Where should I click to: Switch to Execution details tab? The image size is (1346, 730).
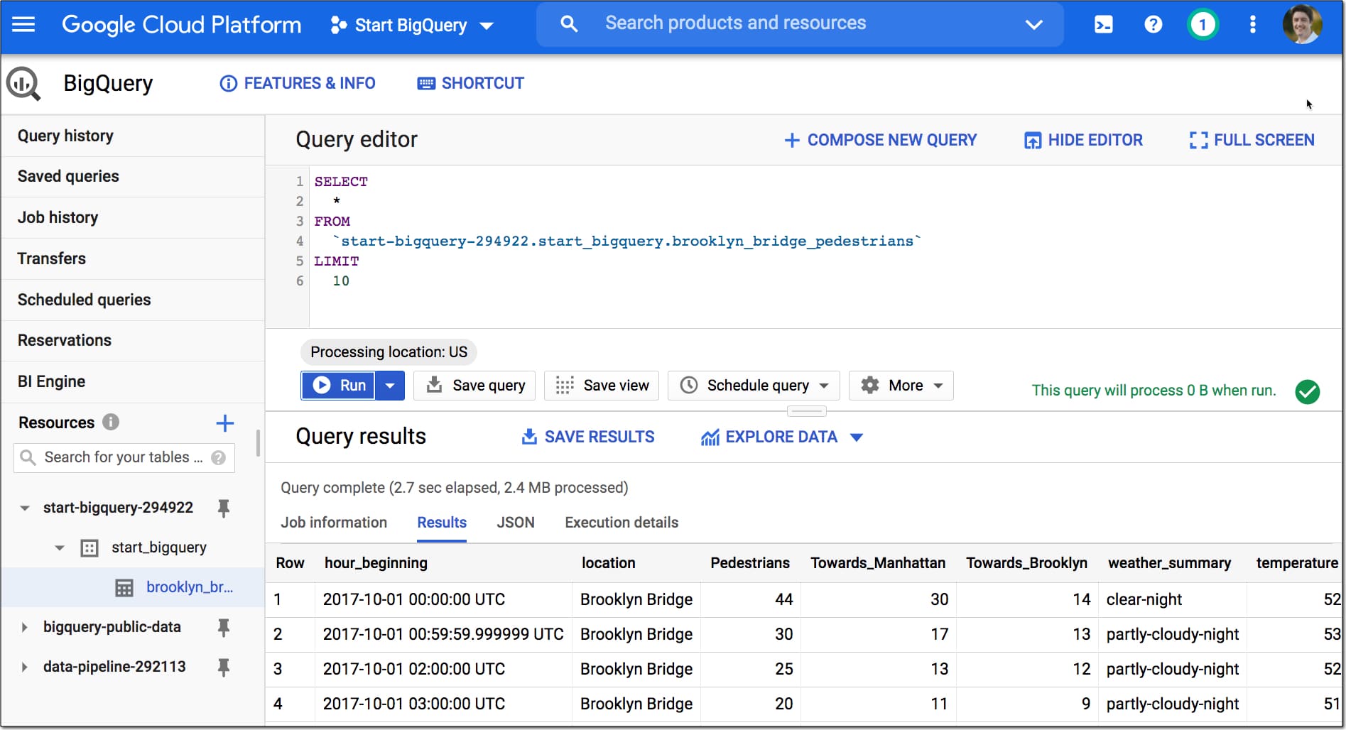pos(622,523)
